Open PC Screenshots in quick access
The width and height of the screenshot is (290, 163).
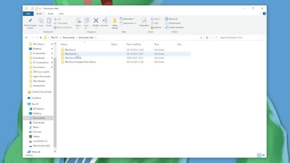[x=41, y=62]
